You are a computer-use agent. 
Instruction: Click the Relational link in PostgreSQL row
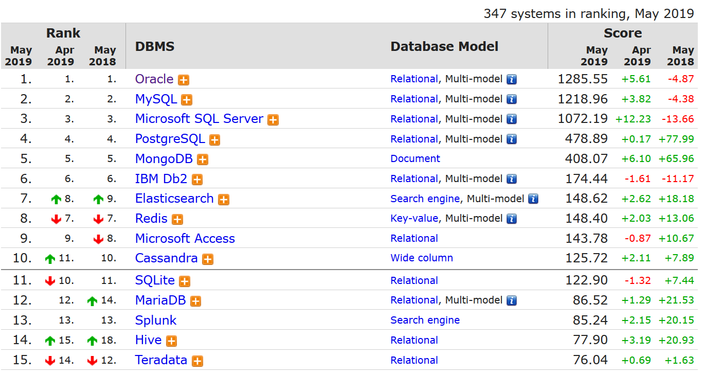(414, 139)
